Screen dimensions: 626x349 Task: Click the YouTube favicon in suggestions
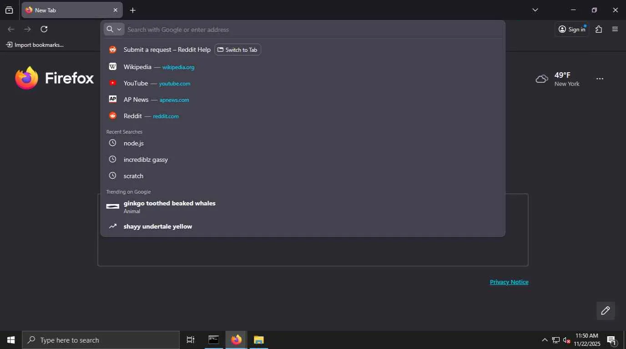113,83
